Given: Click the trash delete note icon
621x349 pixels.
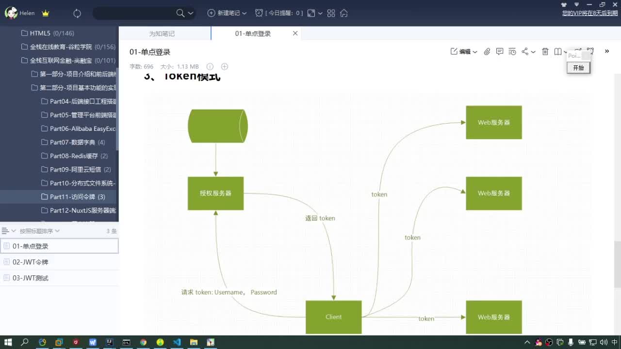Looking at the screenshot, I should (x=545, y=51).
